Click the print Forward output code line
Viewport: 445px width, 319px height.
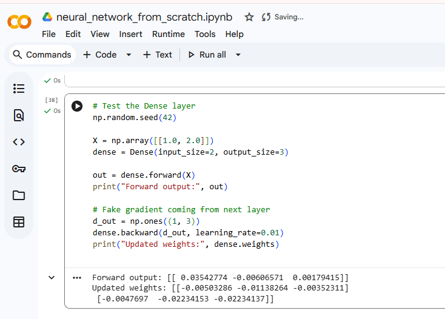coord(160,187)
